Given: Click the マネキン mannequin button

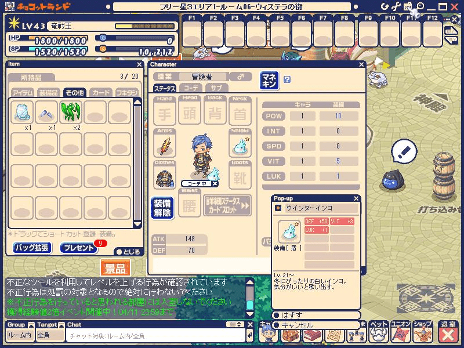Looking at the screenshot, I should point(269,81).
